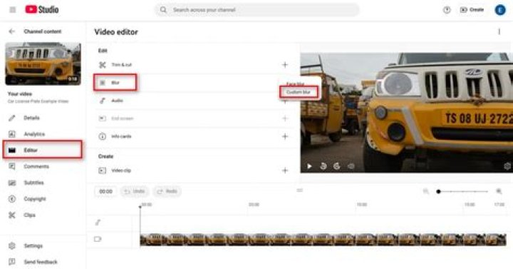The height and width of the screenshot is (269, 513).
Task: Click the Redo button
Action: pos(167,191)
